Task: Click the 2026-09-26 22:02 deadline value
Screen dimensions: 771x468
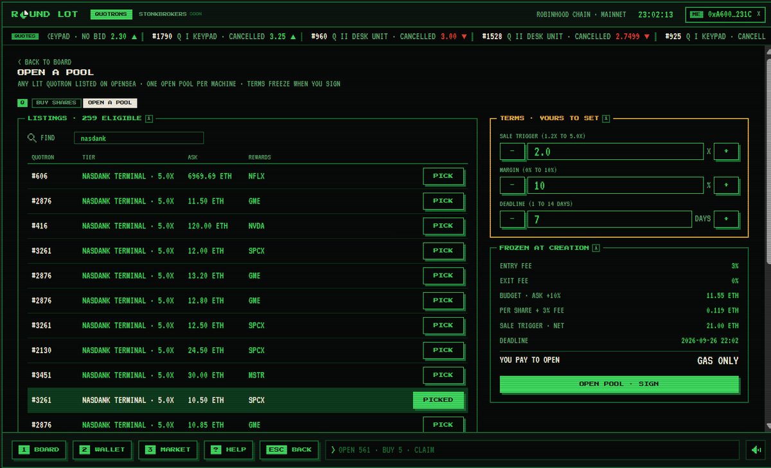Action: click(x=709, y=341)
